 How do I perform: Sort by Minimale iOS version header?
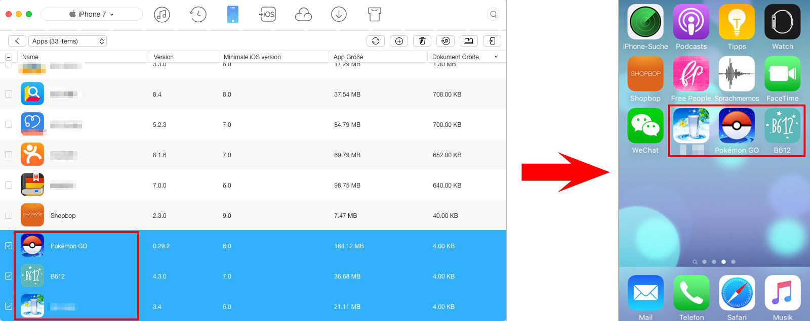(274, 57)
